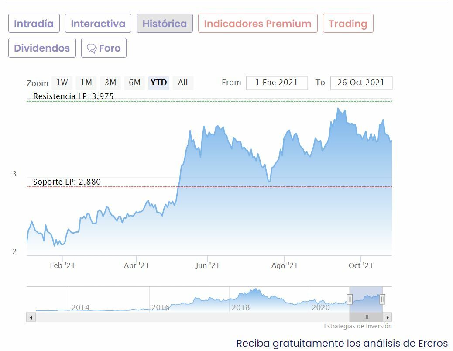Image resolution: width=453 pixels, height=351 pixels.
Task: Click the scrollbar left arrow
Action: tap(31, 317)
